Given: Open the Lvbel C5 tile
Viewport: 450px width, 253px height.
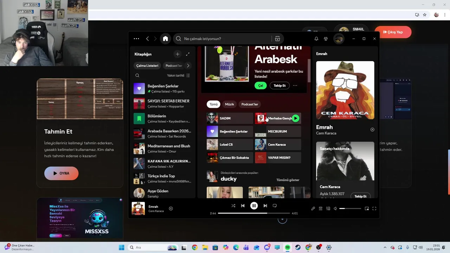Looking at the screenshot, I should pyautogui.click(x=230, y=144).
